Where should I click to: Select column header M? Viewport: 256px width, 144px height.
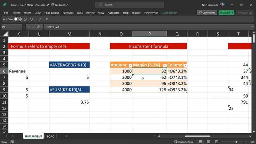(x=69, y=34)
